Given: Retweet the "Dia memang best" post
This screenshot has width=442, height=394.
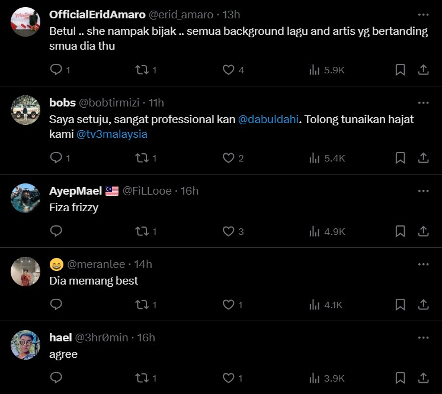Looking at the screenshot, I should point(142,305).
